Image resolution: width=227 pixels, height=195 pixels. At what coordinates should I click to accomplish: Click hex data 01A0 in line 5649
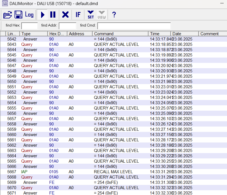54,76
